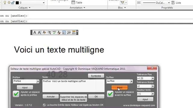The image size is (193, 108).
Task: Open the Suffixe dropdown arrow
Action: pos(131,81)
